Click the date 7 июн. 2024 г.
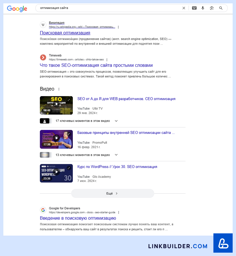The image size is (236, 256). pos(87,181)
